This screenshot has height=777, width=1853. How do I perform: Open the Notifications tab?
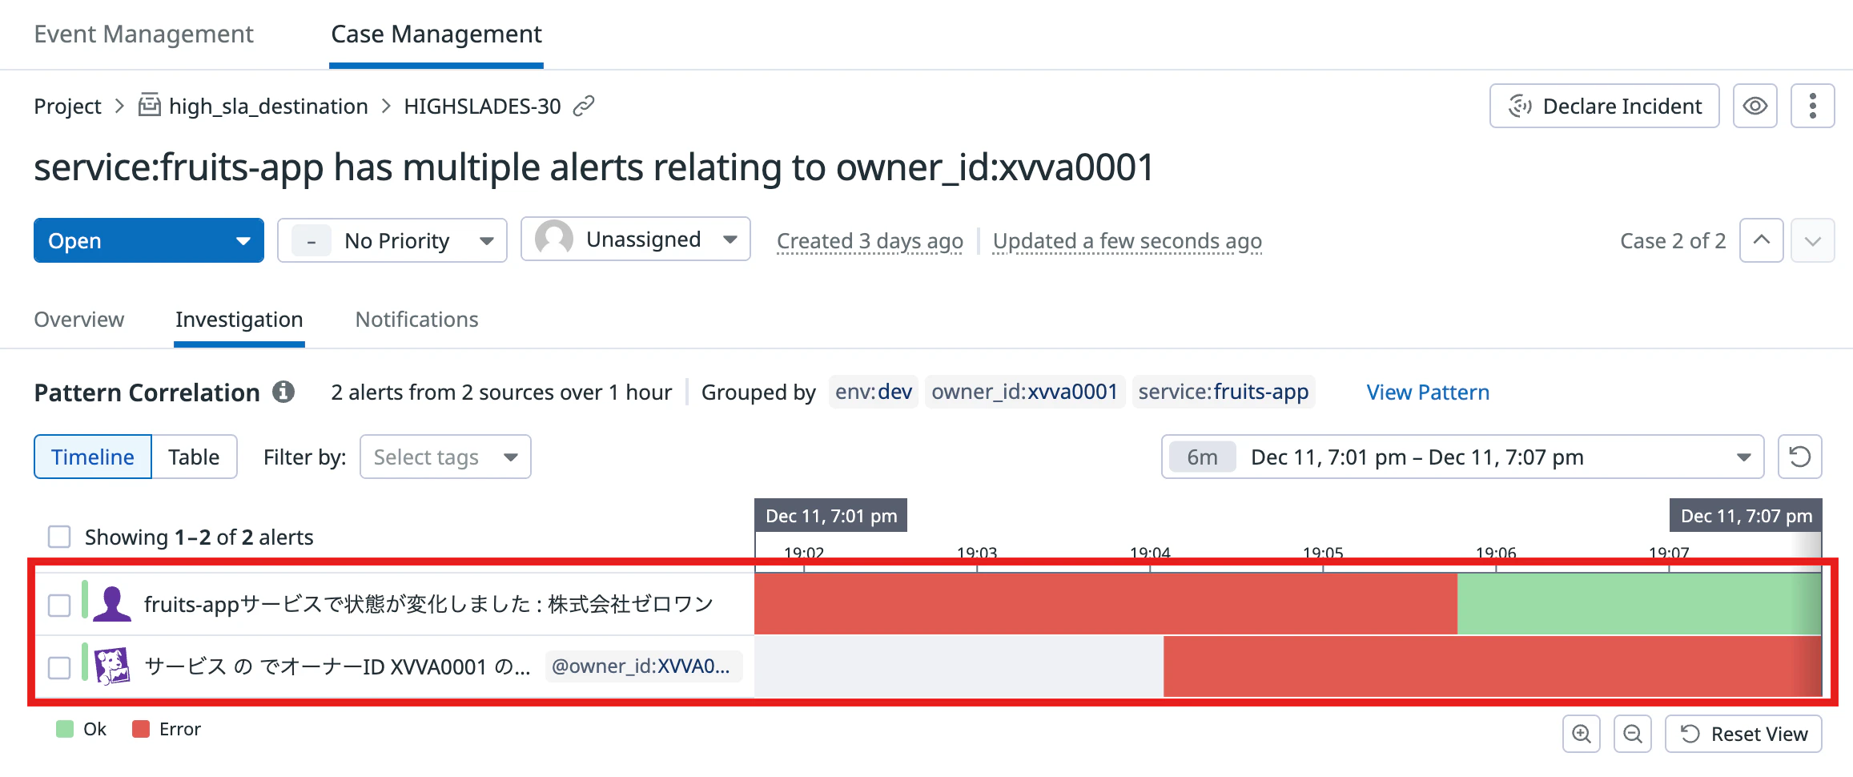(x=416, y=319)
